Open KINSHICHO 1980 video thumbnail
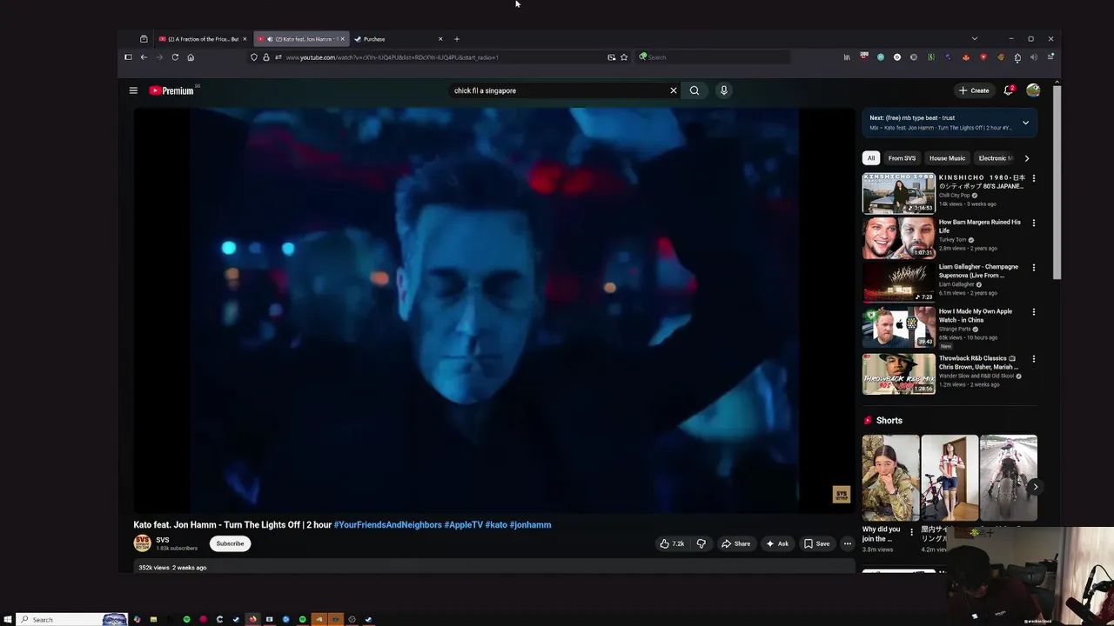 pos(898,193)
